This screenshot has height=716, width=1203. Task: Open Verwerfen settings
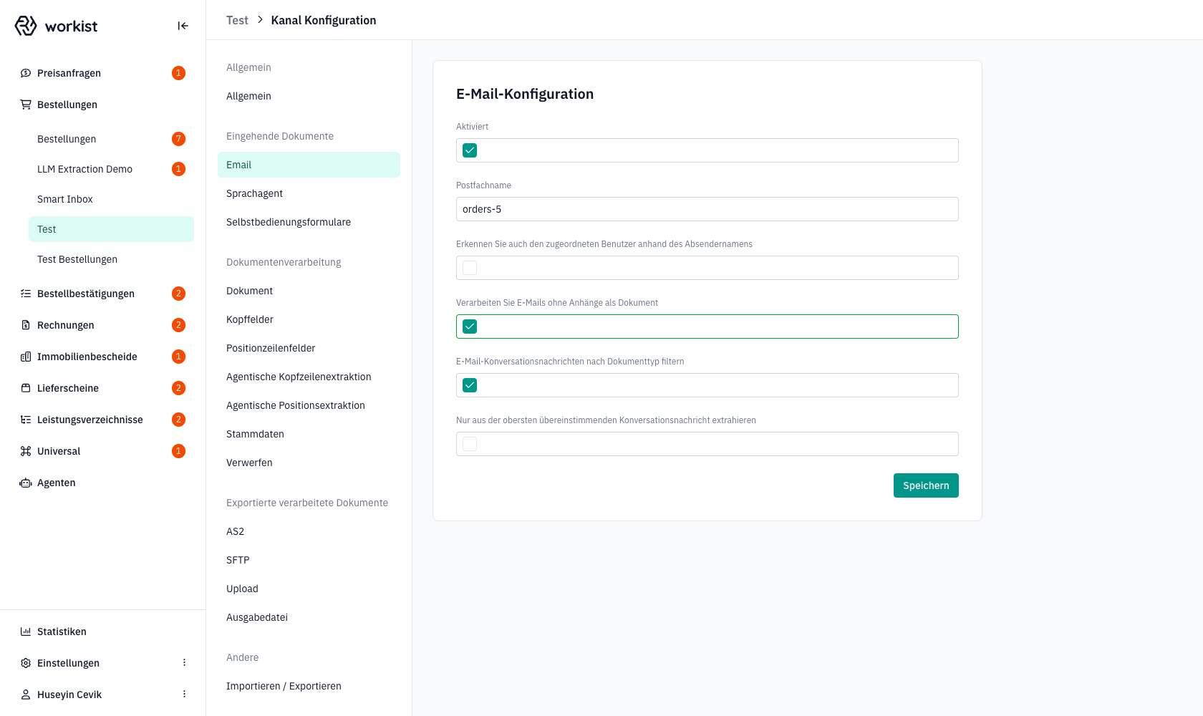point(309,463)
